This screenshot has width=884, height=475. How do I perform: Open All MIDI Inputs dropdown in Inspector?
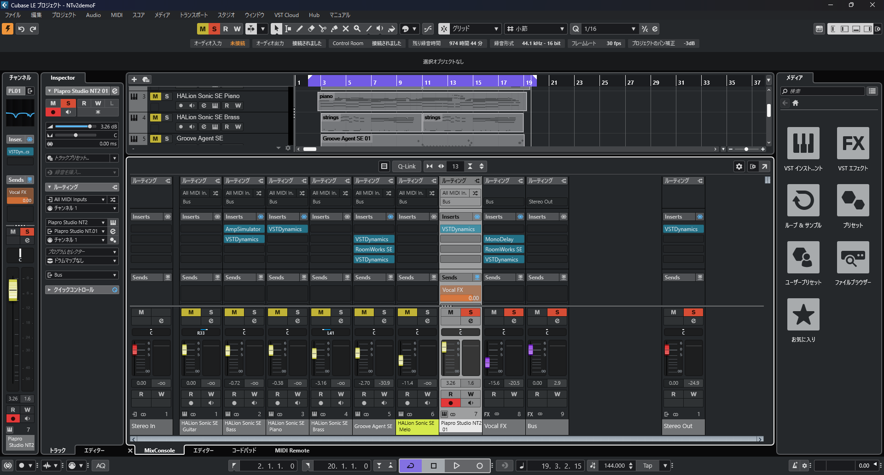(76, 199)
